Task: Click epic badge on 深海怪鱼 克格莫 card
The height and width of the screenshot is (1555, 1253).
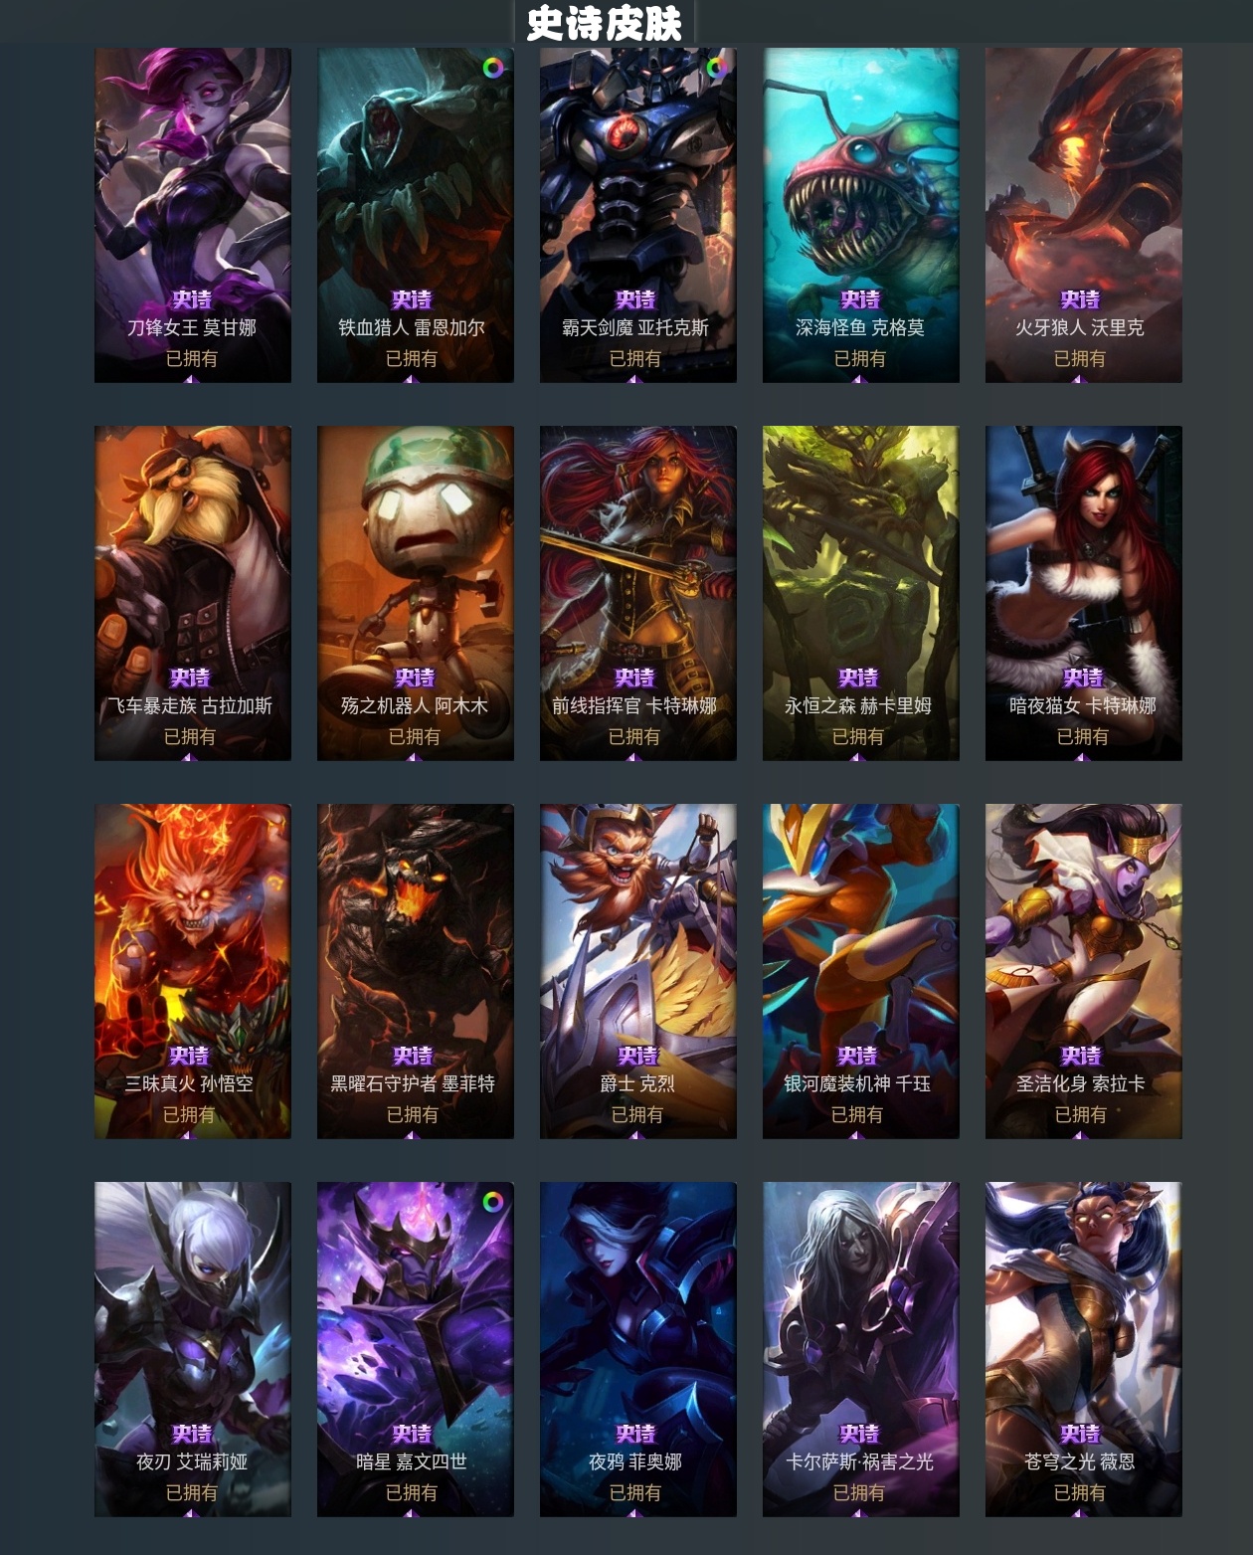Action: point(860,299)
